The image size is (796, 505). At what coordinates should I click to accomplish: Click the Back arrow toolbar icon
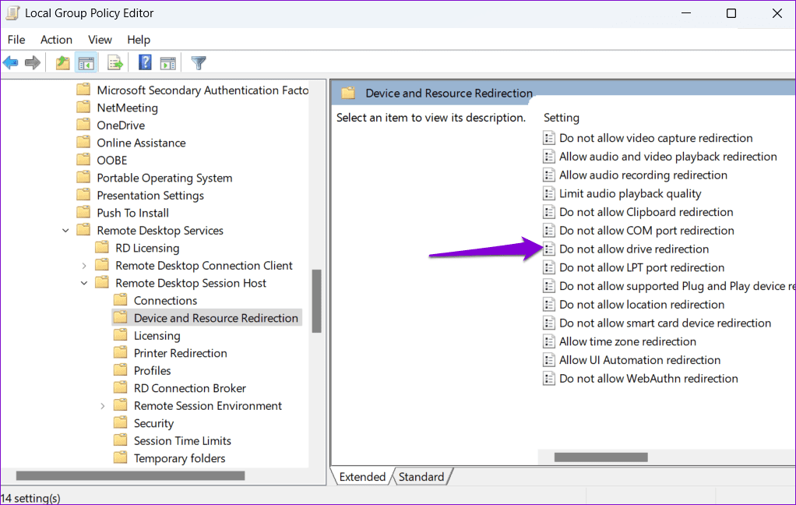tap(11, 63)
